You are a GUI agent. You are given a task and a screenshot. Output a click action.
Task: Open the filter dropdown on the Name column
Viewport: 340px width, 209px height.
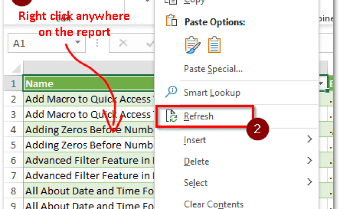tap(322, 84)
